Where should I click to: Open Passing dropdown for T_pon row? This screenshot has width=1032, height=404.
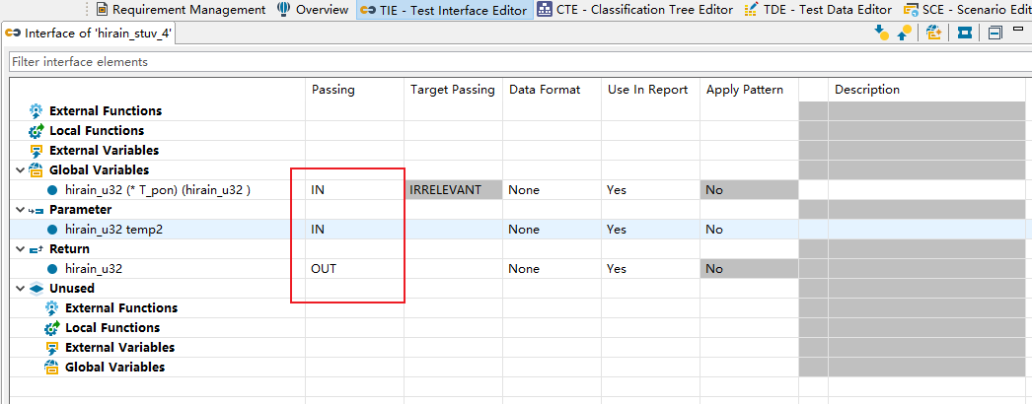pyautogui.click(x=355, y=190)
